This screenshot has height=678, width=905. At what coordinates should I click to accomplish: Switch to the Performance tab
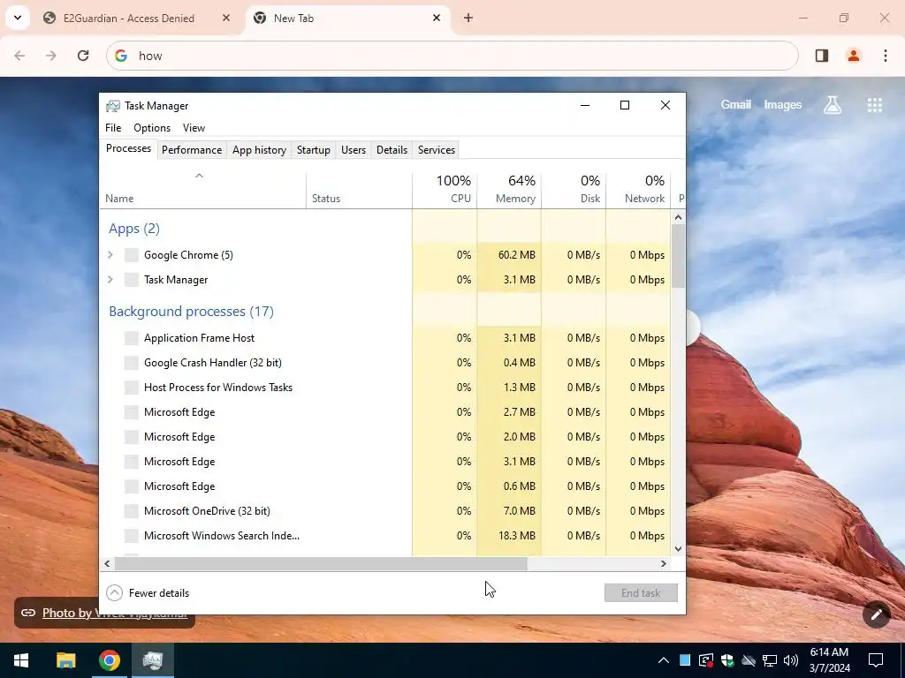click(x=192, y=150)
